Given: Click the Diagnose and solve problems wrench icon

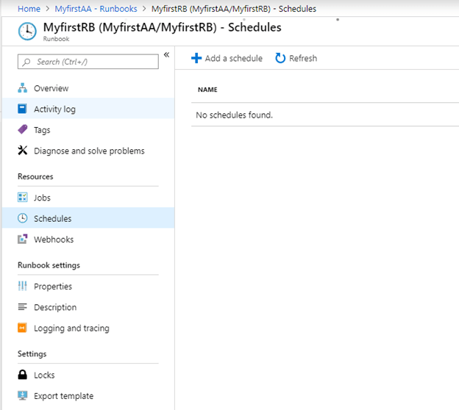Looking at the screenshot, I should tap(22, 151).
